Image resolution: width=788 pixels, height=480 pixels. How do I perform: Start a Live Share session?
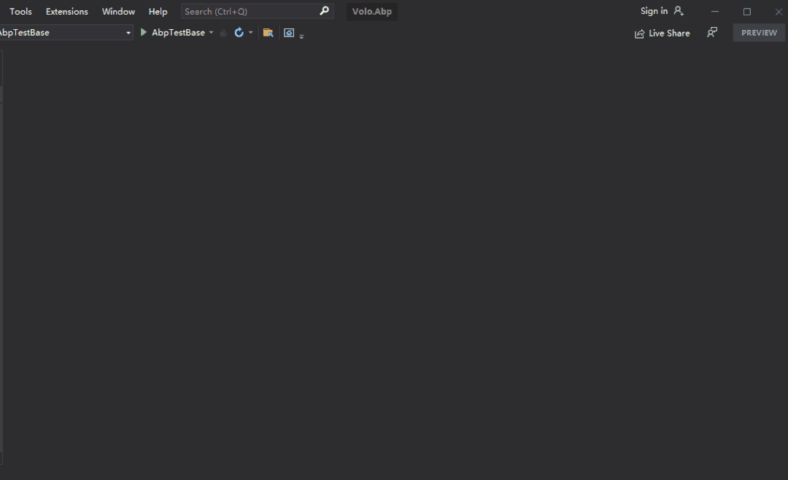point(662,33)
